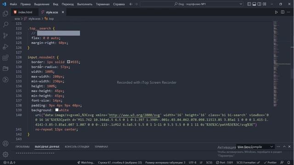The image size is (294, 165).
Task: Open the Переход menu
Action: pos(68,4)
